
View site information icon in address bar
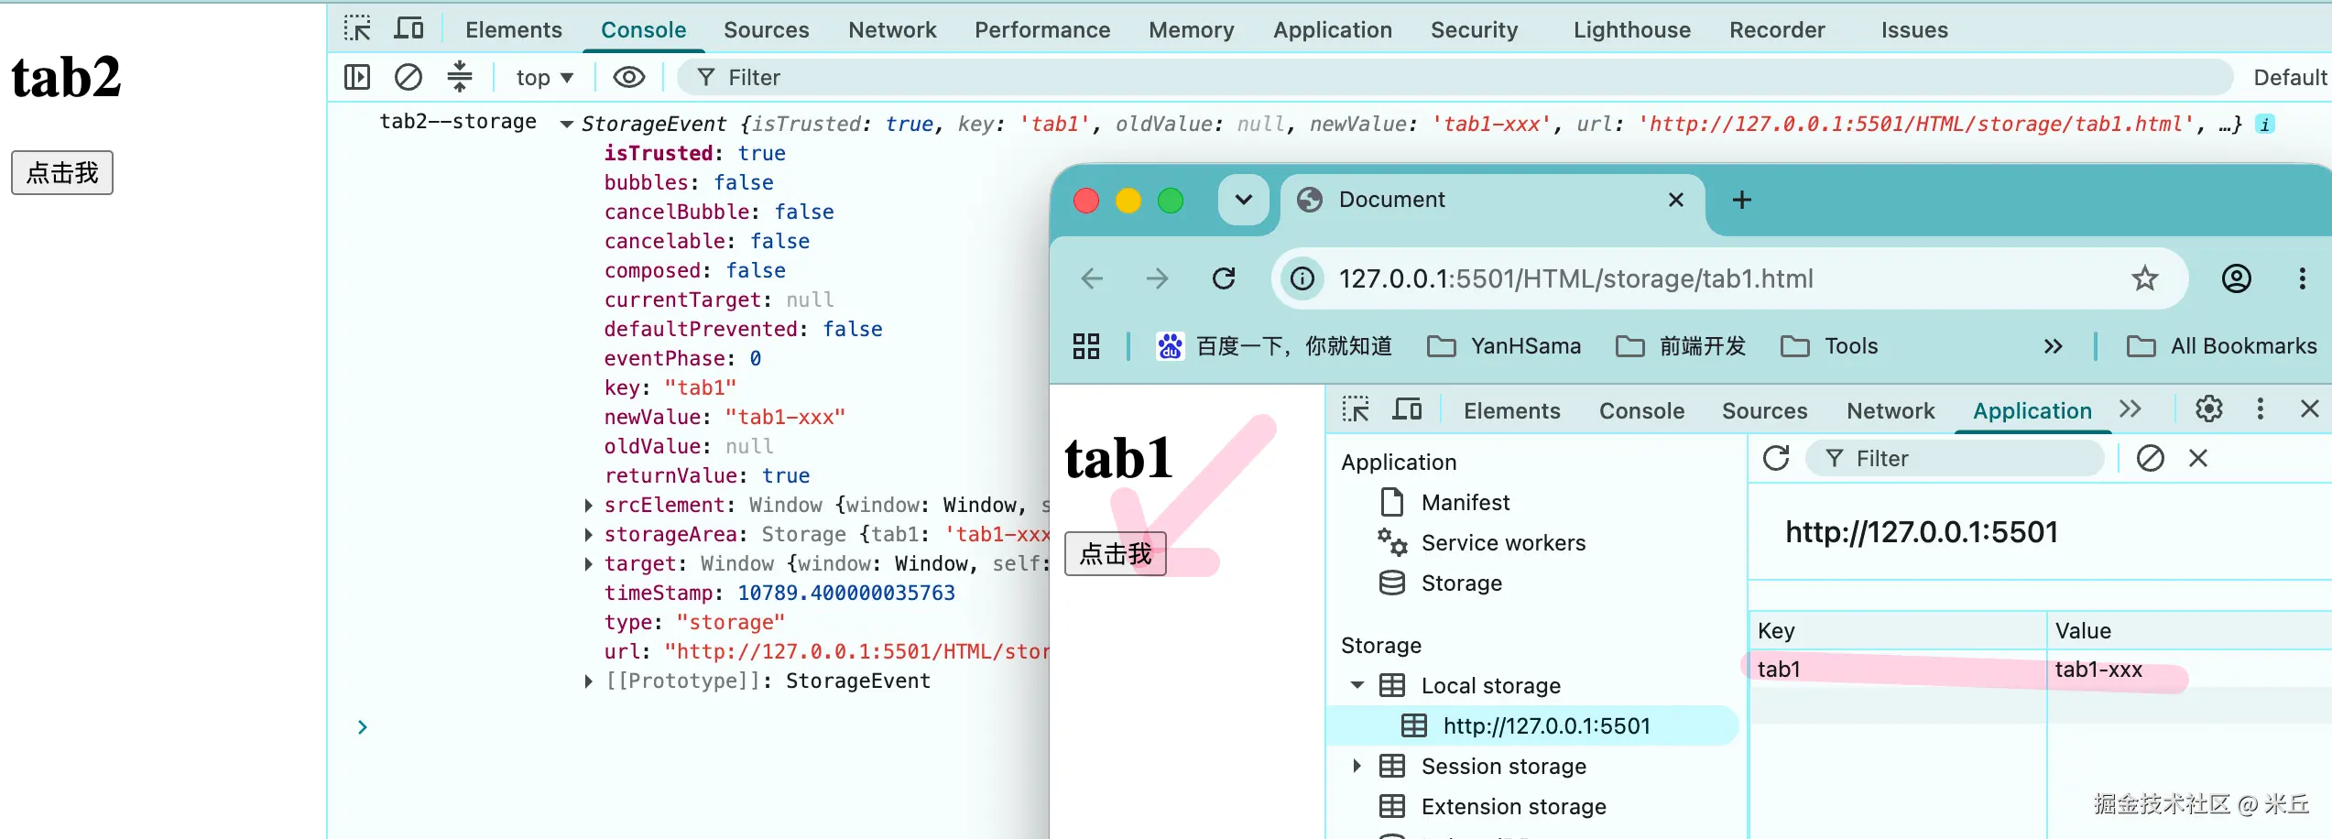1302,278
